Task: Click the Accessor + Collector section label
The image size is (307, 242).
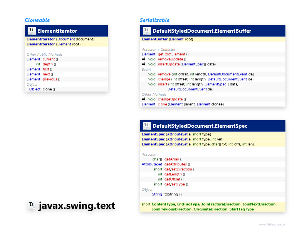Action: (159, 50)
